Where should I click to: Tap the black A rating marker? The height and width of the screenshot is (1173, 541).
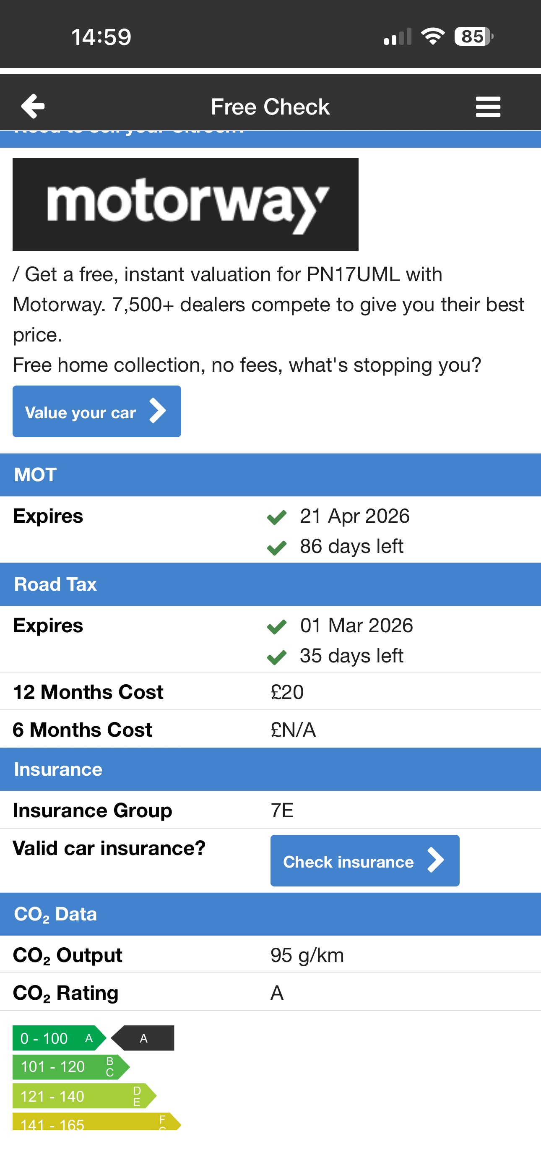tap(144, 1038)
